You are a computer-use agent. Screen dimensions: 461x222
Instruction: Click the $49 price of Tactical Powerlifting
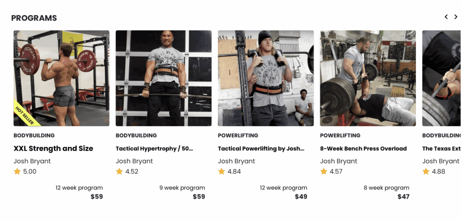[x=301, y=197]
